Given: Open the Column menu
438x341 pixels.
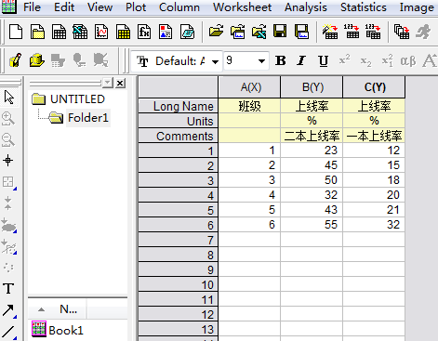Looking at the screenshot, I should click(179, 7).
